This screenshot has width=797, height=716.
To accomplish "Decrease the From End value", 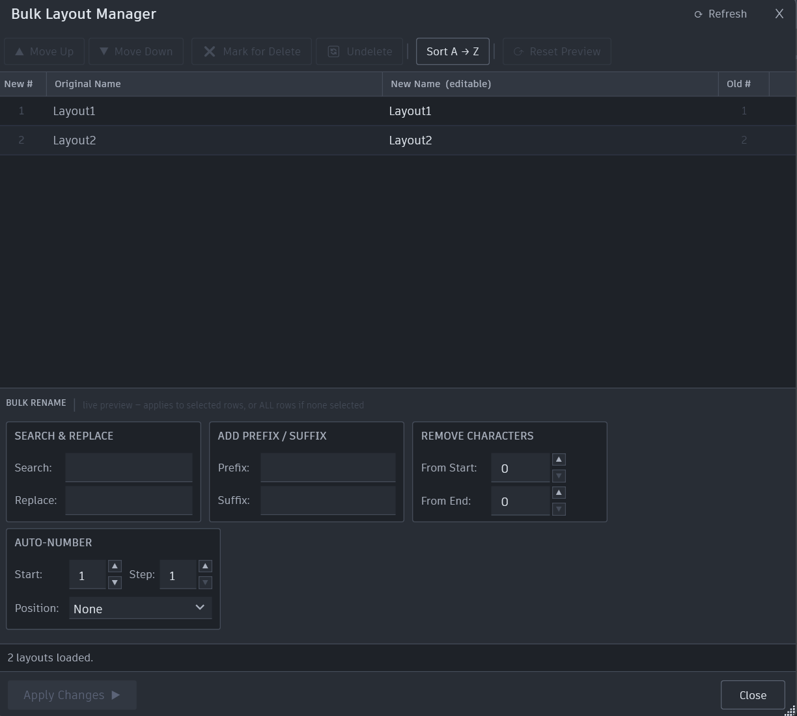I will [x=559, y=509].
